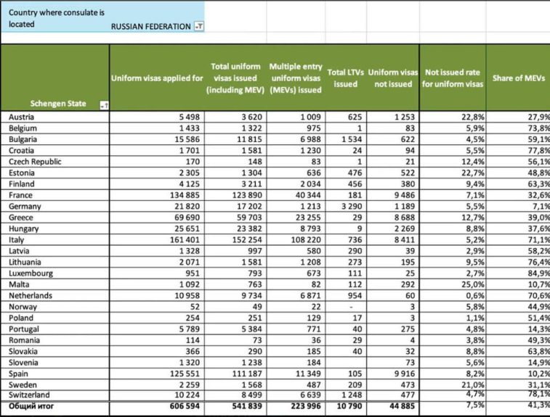This screenshot has height=417, width=550.
Task: Open the RUSSIAN FEDERATION filter dropdown
Action: (x=199, y=27)
